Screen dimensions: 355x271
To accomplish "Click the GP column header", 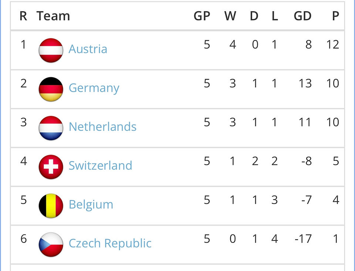I will 202,16.
